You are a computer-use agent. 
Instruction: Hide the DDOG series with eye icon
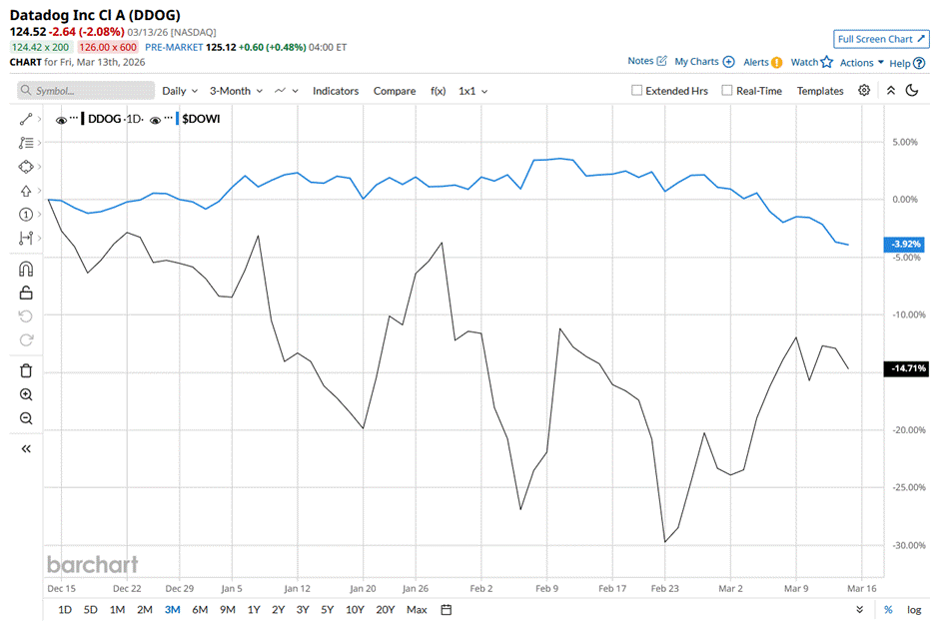coord(61,120)
